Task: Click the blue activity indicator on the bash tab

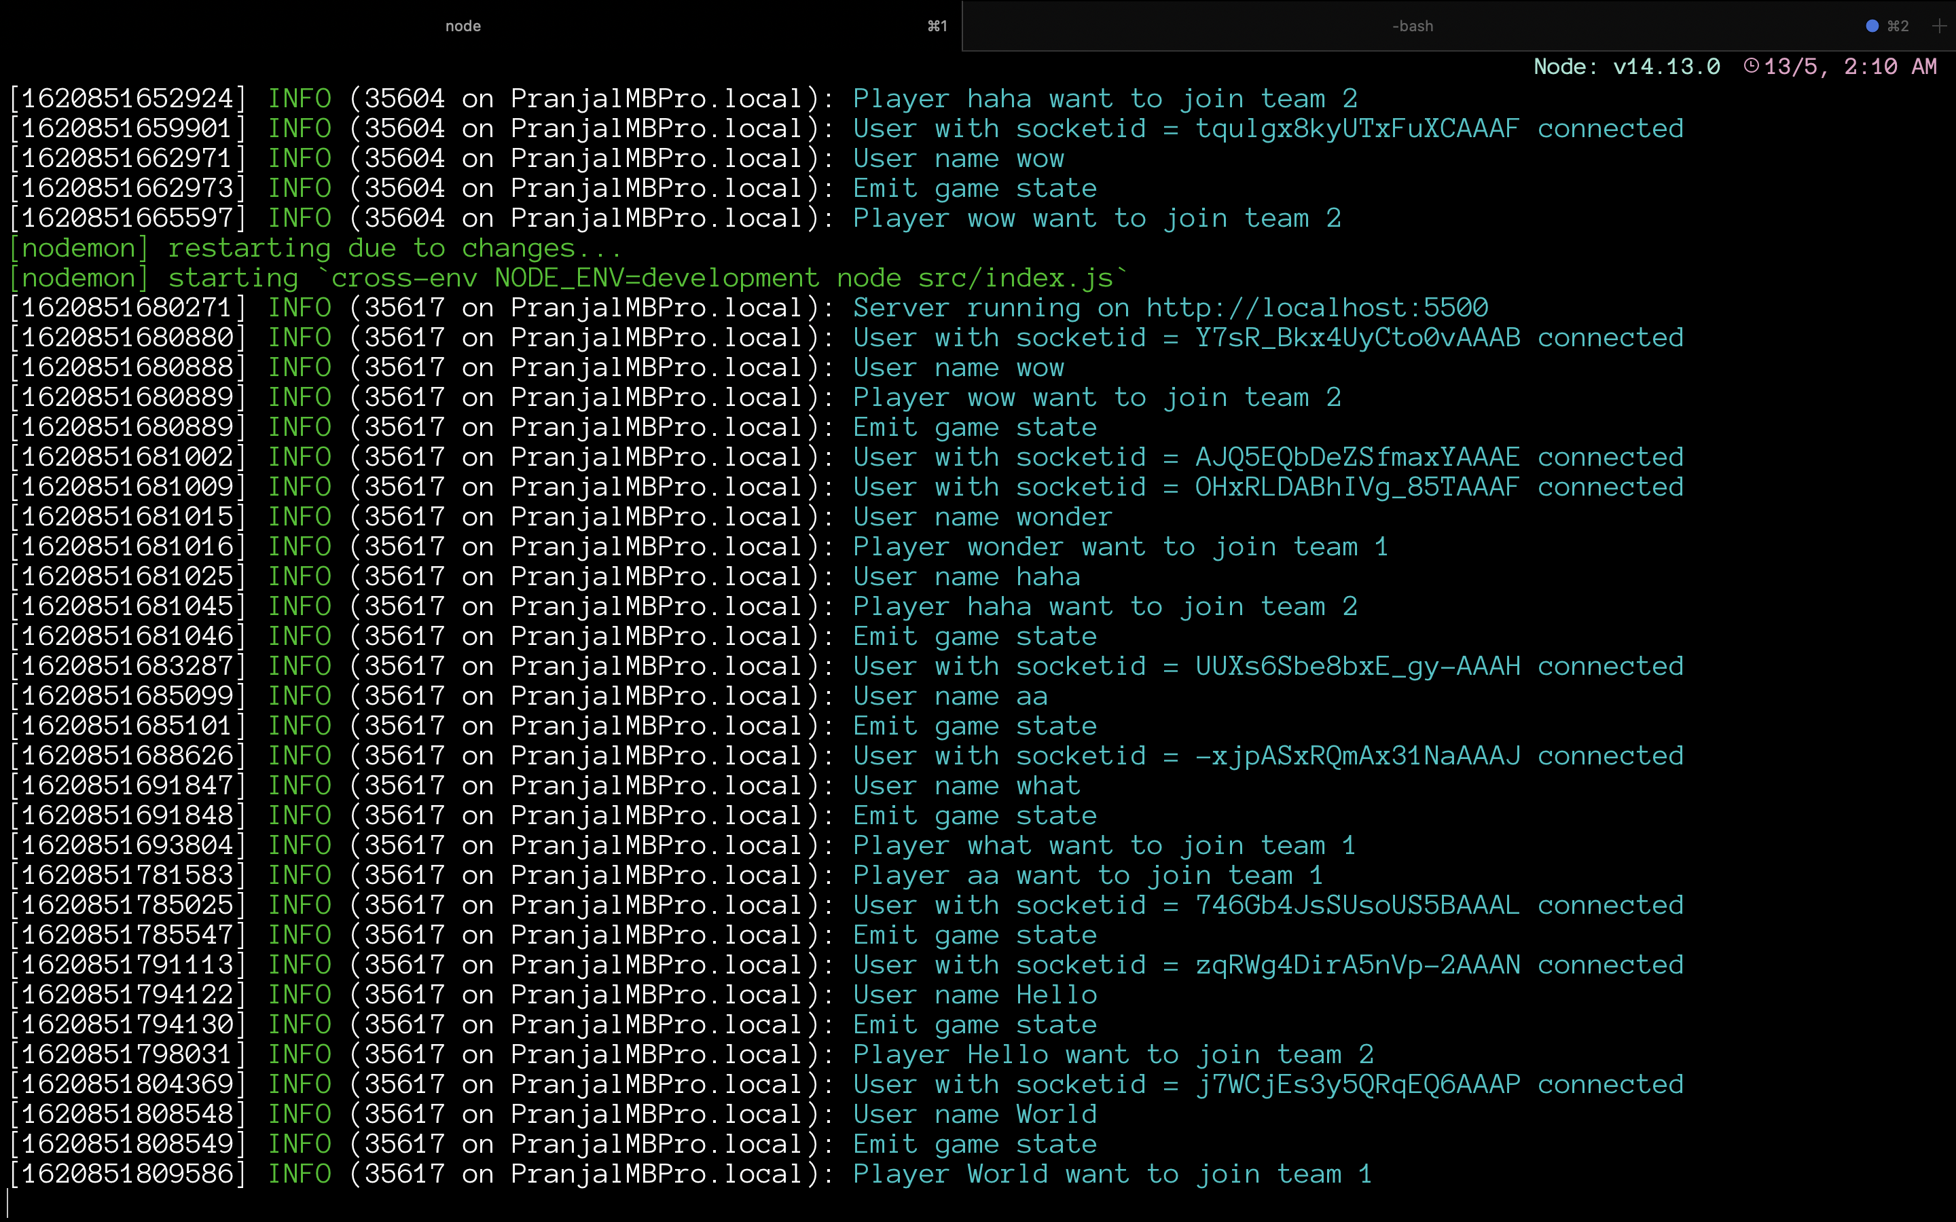Action: pos(1871,26)
